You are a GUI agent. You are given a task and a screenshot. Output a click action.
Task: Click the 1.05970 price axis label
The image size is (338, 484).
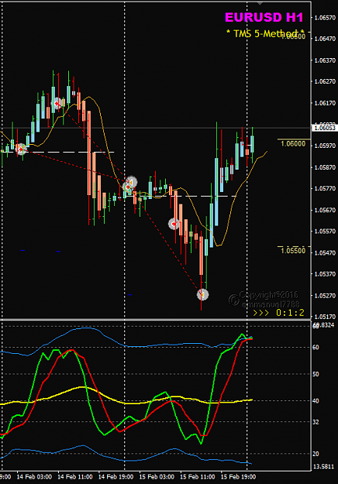325,146
